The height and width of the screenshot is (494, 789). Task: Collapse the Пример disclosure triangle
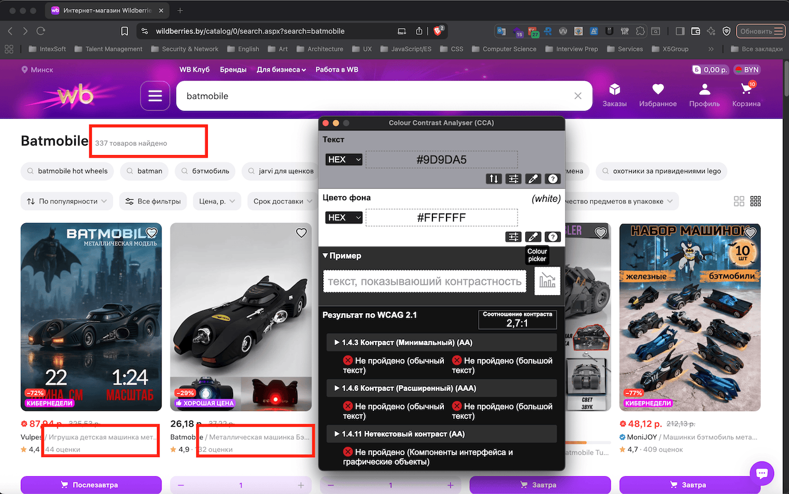326,256
